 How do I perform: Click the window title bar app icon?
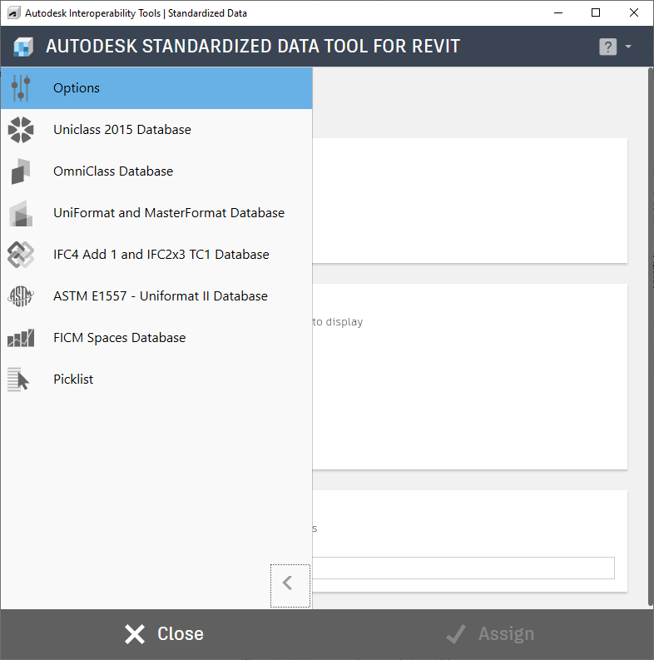[14, 13]
